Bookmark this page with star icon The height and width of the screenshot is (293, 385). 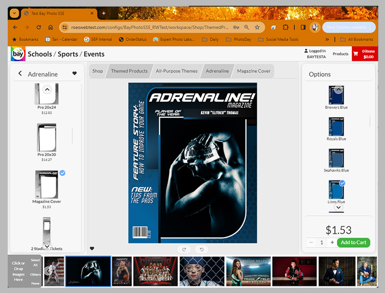[x=257, y=27]
